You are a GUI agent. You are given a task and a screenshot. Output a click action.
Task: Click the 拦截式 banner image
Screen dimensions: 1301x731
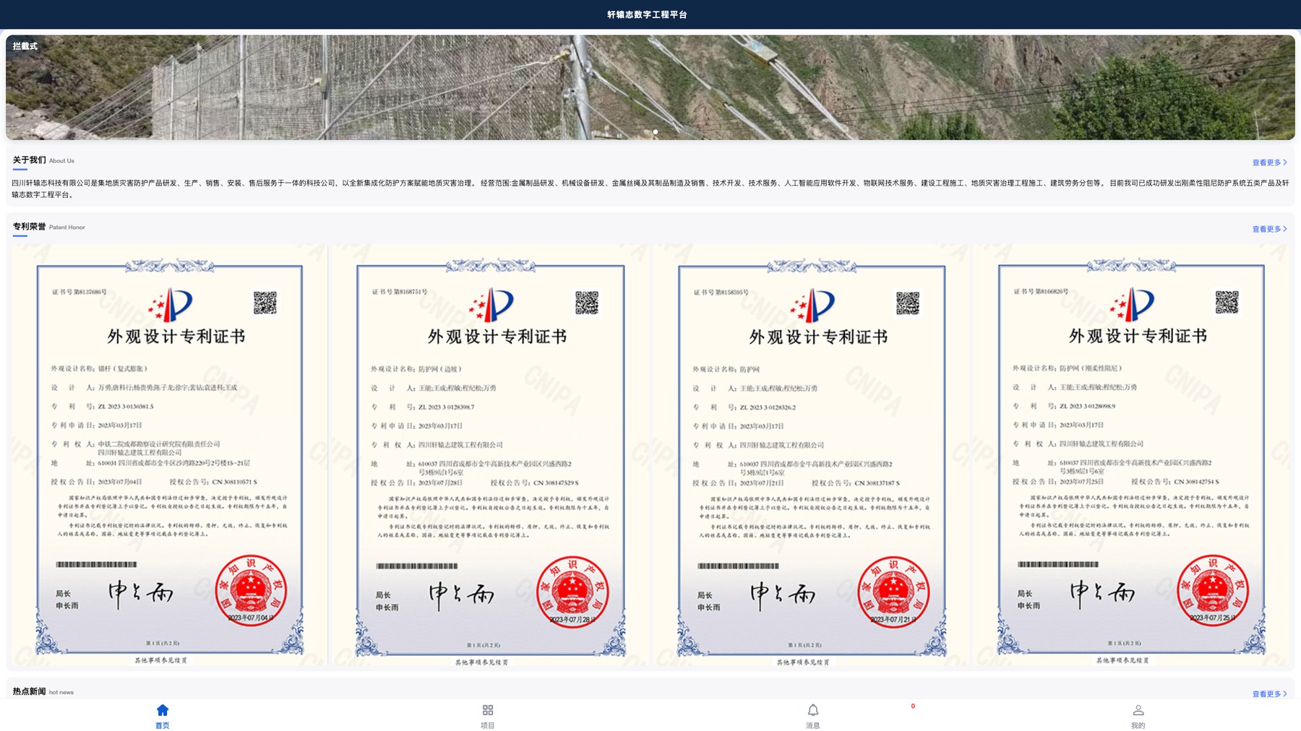[650, 87]
